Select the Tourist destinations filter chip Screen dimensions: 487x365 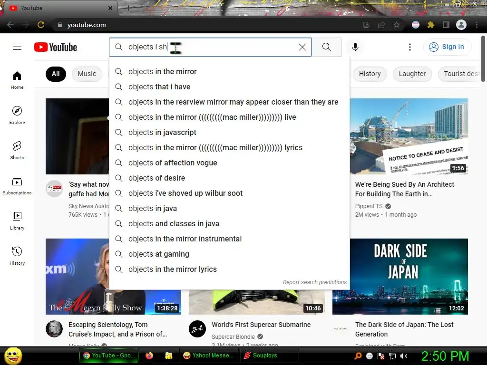459,74
